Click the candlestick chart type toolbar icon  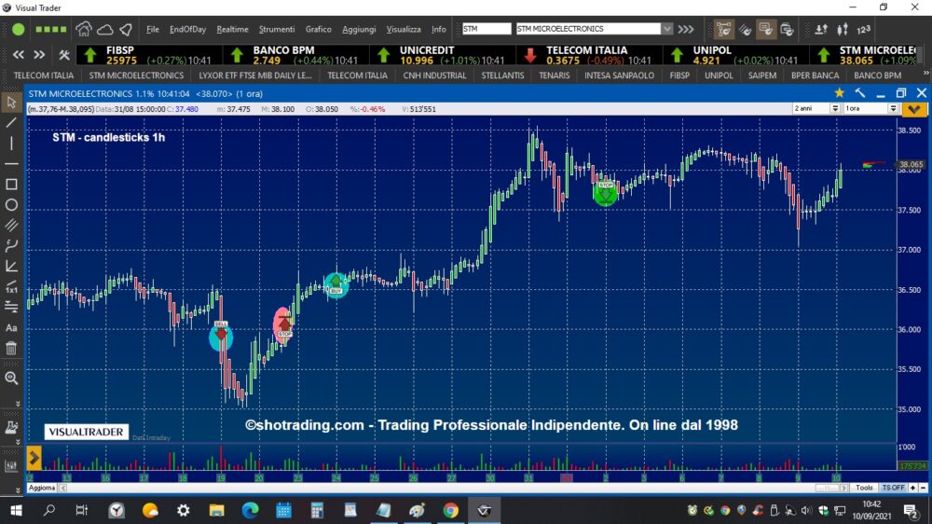pos(843,29)
